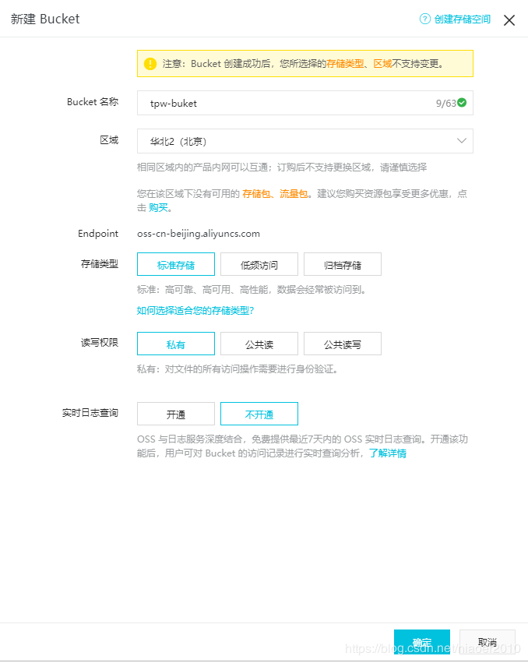Click the 读写权限 label
Viewport: 528px width, 663px height.
(x=100, y=343)
